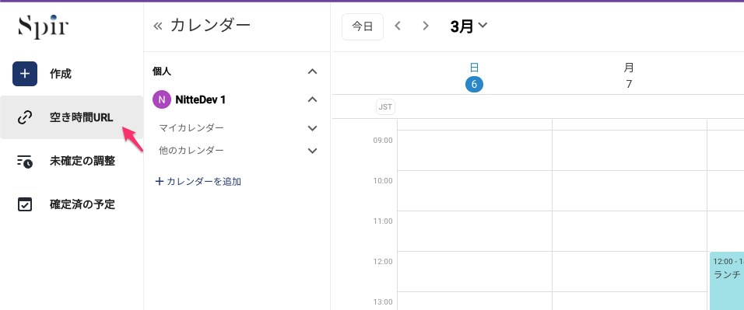Screen dimensions: 744x310
Task: Expand マイカレンダー list
Action: click(x=312, y=128)
